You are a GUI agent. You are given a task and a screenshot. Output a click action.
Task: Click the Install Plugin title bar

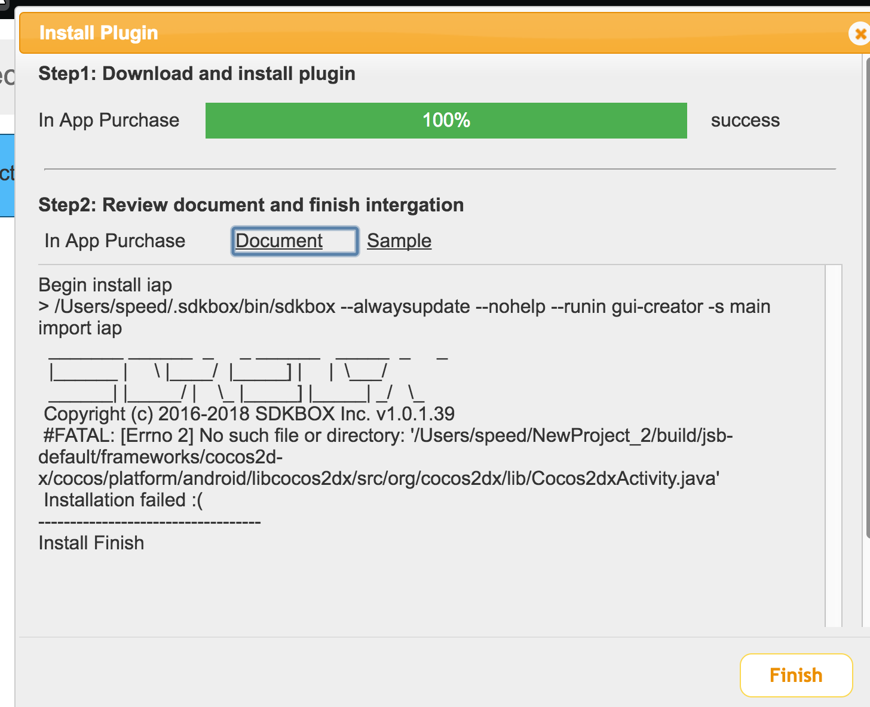click(x=418, y=33)
